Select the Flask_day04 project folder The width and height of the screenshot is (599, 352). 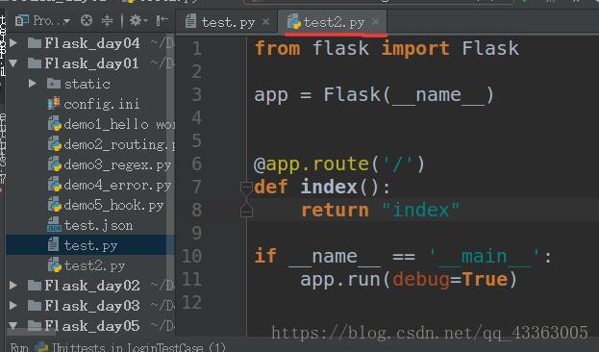(x=91, y=43)
